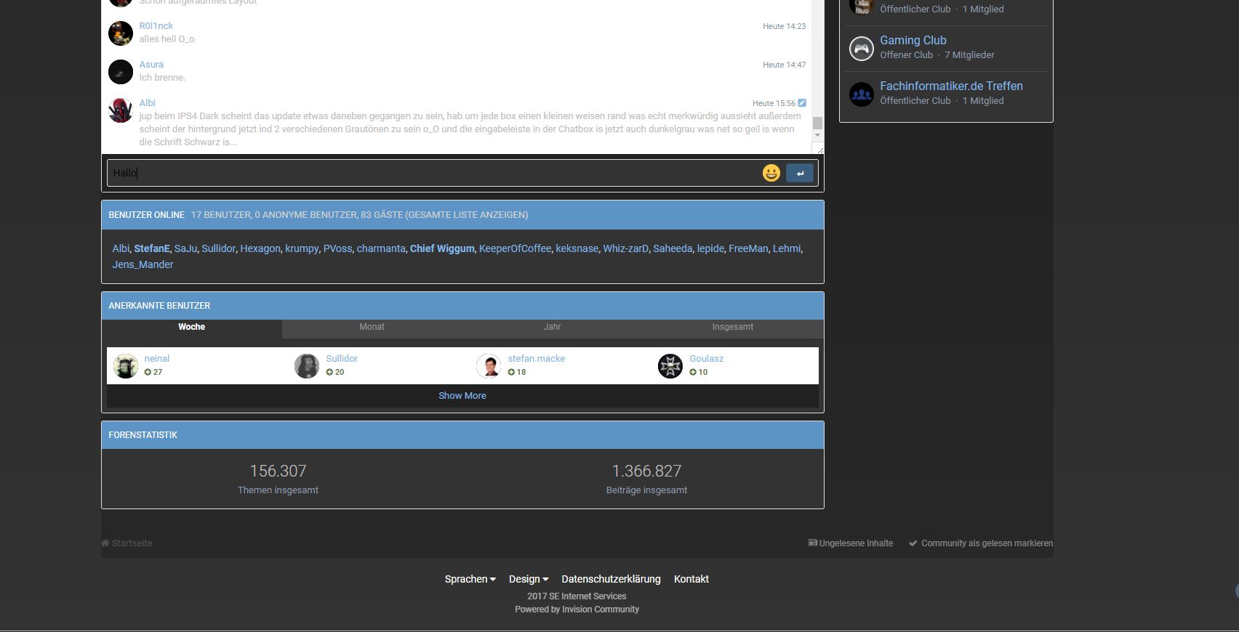Click the Forenstatistik header
1239x632 pixels.
coord(462,435)
